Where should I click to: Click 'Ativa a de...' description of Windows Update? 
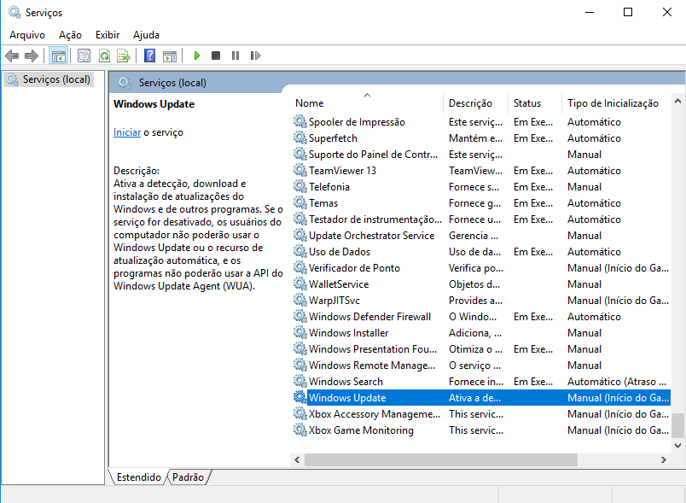[474, 397]
